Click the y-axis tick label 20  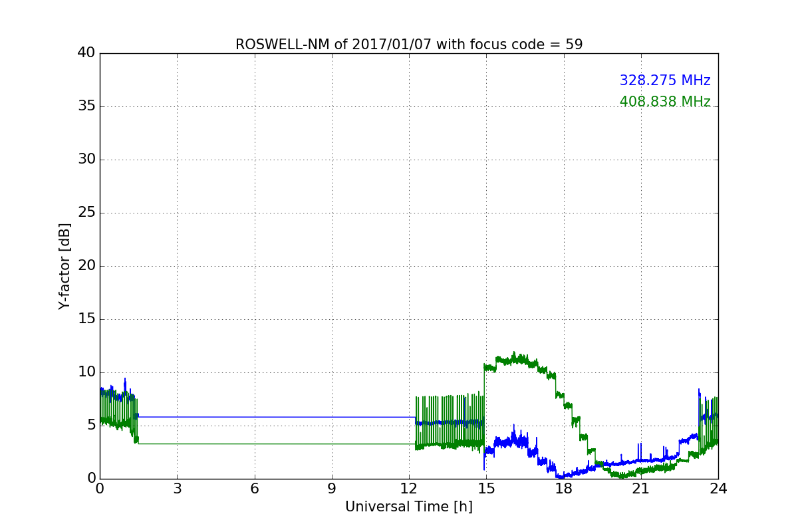86,266
